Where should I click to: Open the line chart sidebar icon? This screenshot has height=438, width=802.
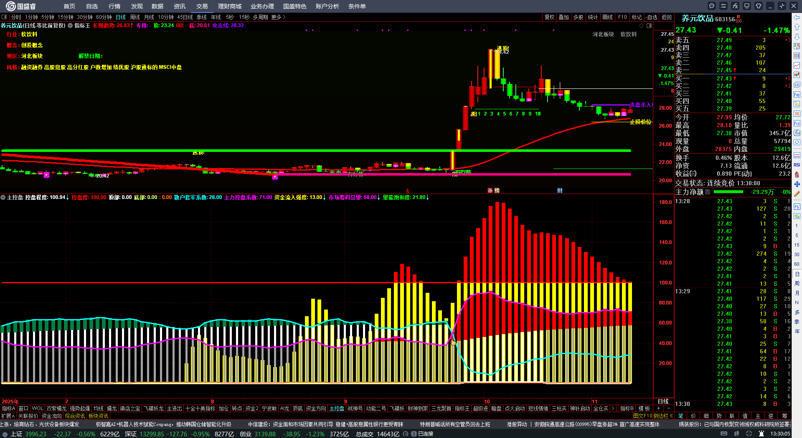point(797,65)
